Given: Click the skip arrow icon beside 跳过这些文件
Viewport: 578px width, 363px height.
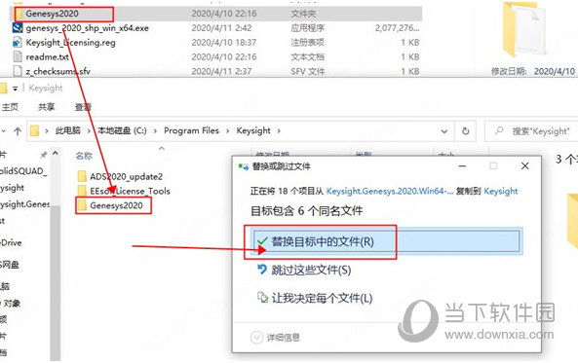Looking at the screenshot, I should 262,270.
